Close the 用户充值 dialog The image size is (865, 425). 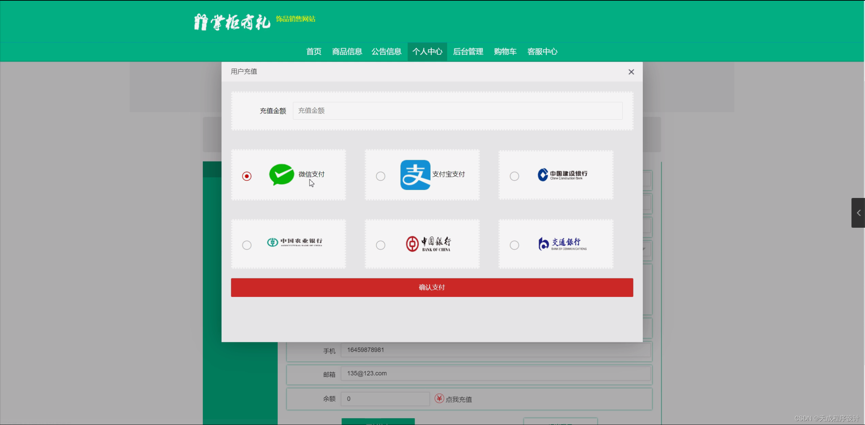coord(631,72)
